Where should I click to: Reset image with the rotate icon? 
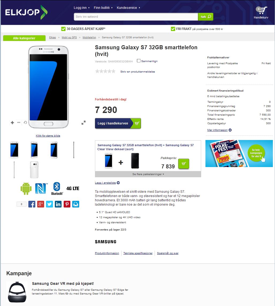click(25, 123)
